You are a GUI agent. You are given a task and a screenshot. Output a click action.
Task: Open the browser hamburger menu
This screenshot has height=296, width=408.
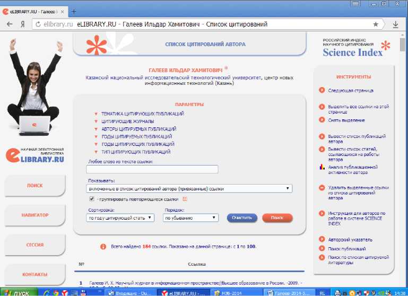(x=355, y=4)
